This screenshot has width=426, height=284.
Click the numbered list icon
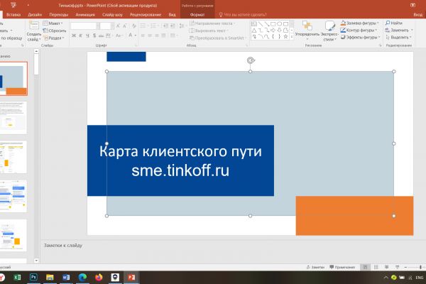(x=153, y=26)
